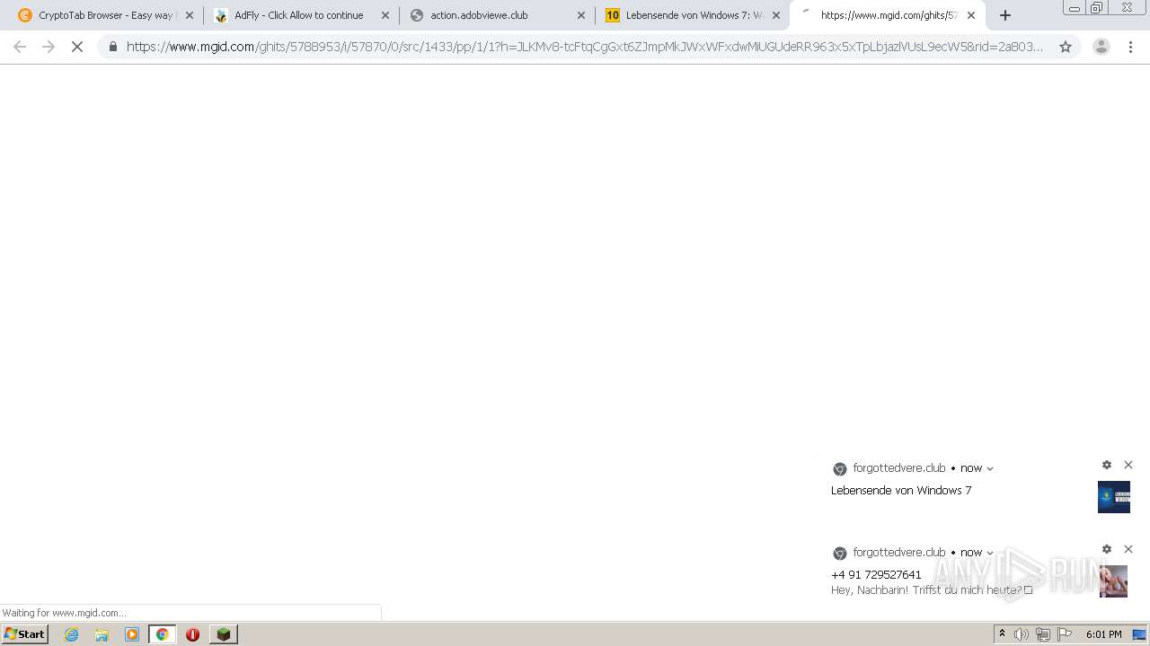Viewport: 1150px width, 646px height.
Task: Close the Lebensende von Windows 7 tab
Action: click(776, 15)
